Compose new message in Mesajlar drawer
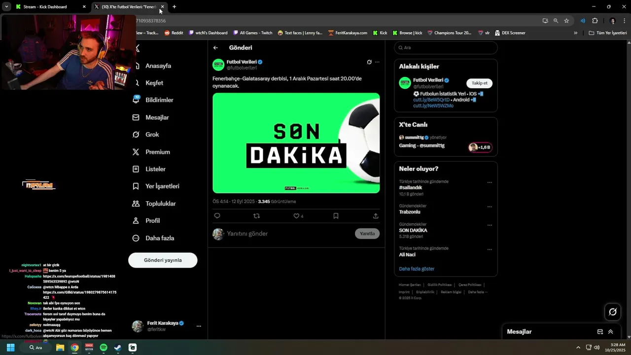Screen dimensions: 631x355 [600, 332]
